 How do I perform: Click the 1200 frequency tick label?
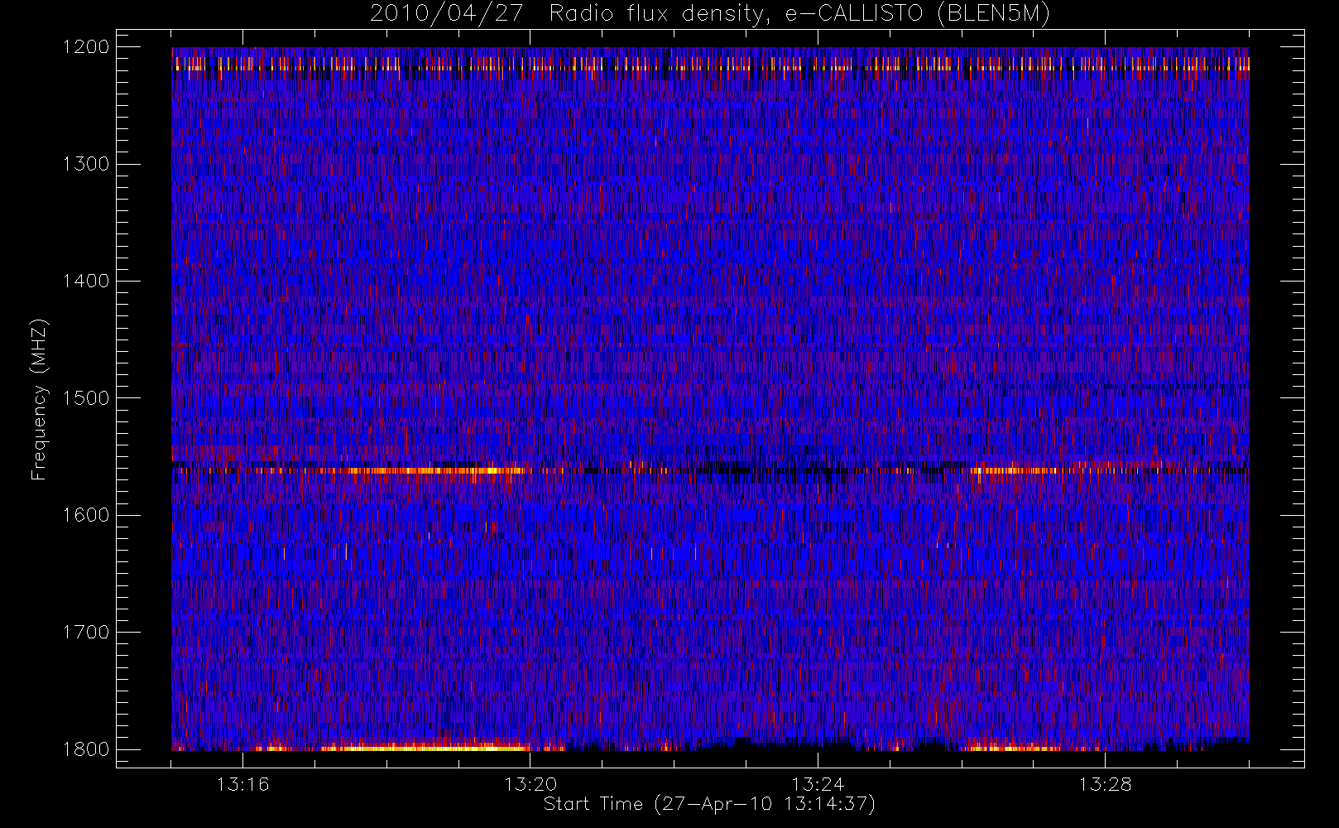pyautogui.click(x=86, y=47)
